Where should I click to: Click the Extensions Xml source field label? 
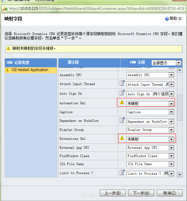[x=73, y=139]
